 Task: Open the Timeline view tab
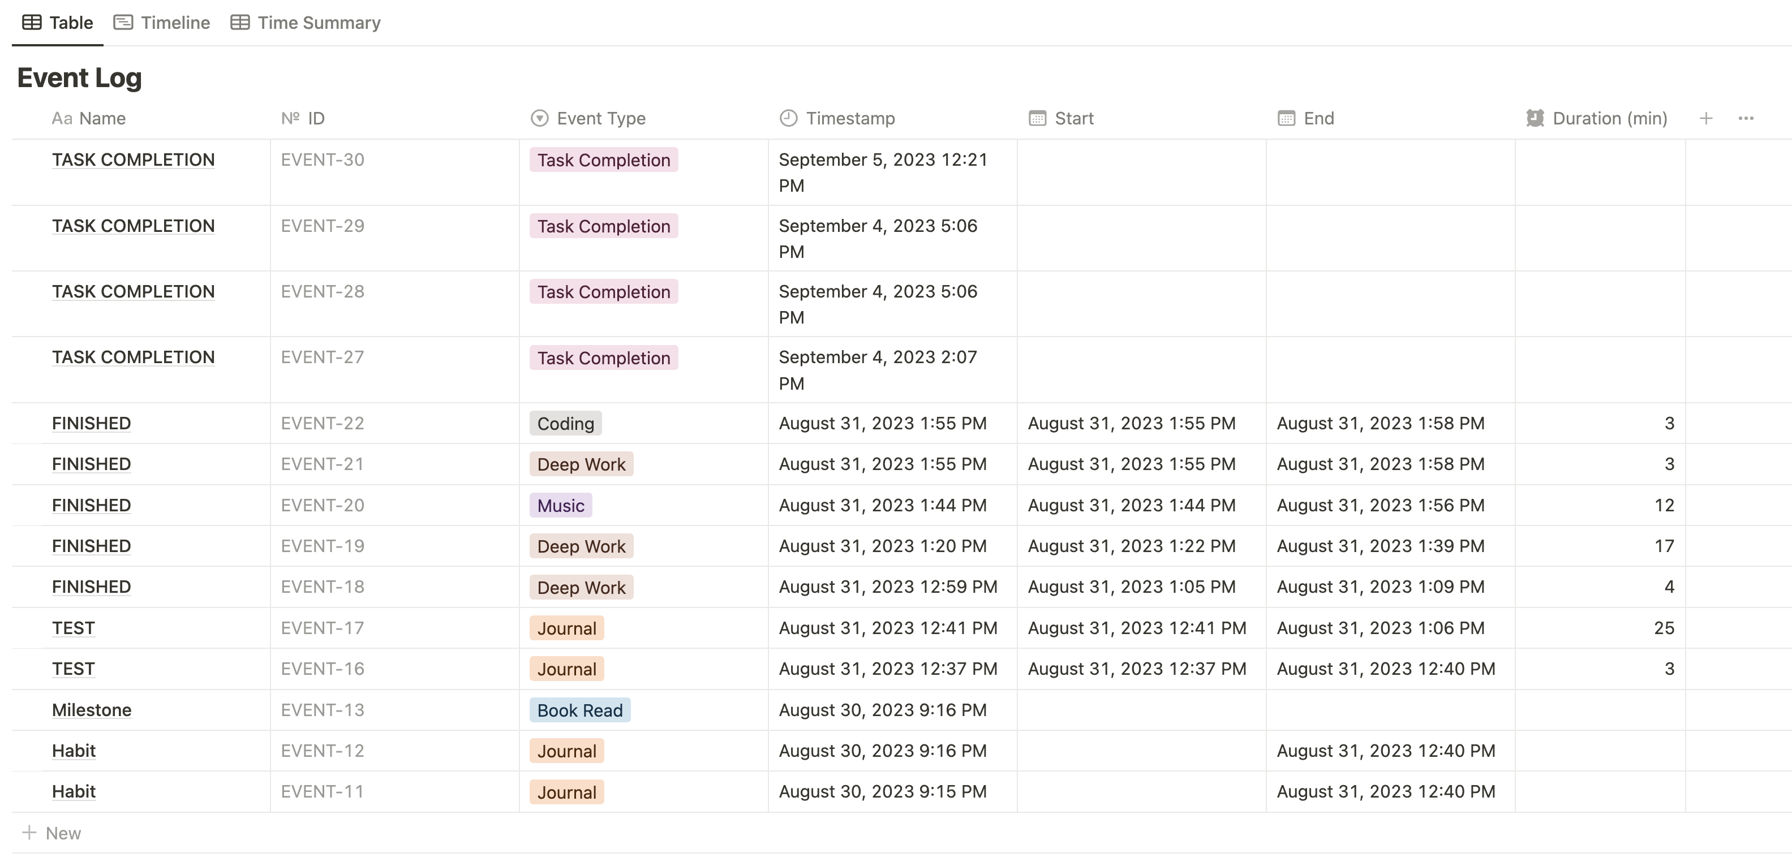coord(161,23)
